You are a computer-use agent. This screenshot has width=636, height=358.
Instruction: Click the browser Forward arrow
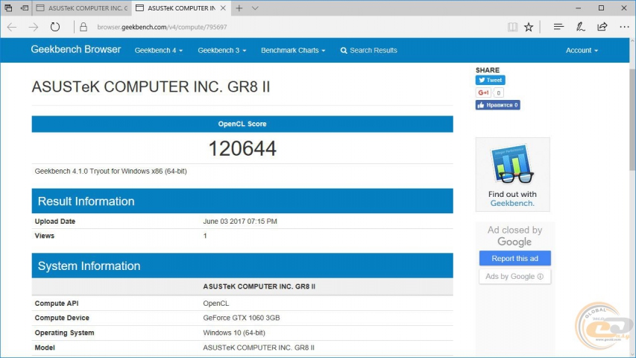click(34, 27)
